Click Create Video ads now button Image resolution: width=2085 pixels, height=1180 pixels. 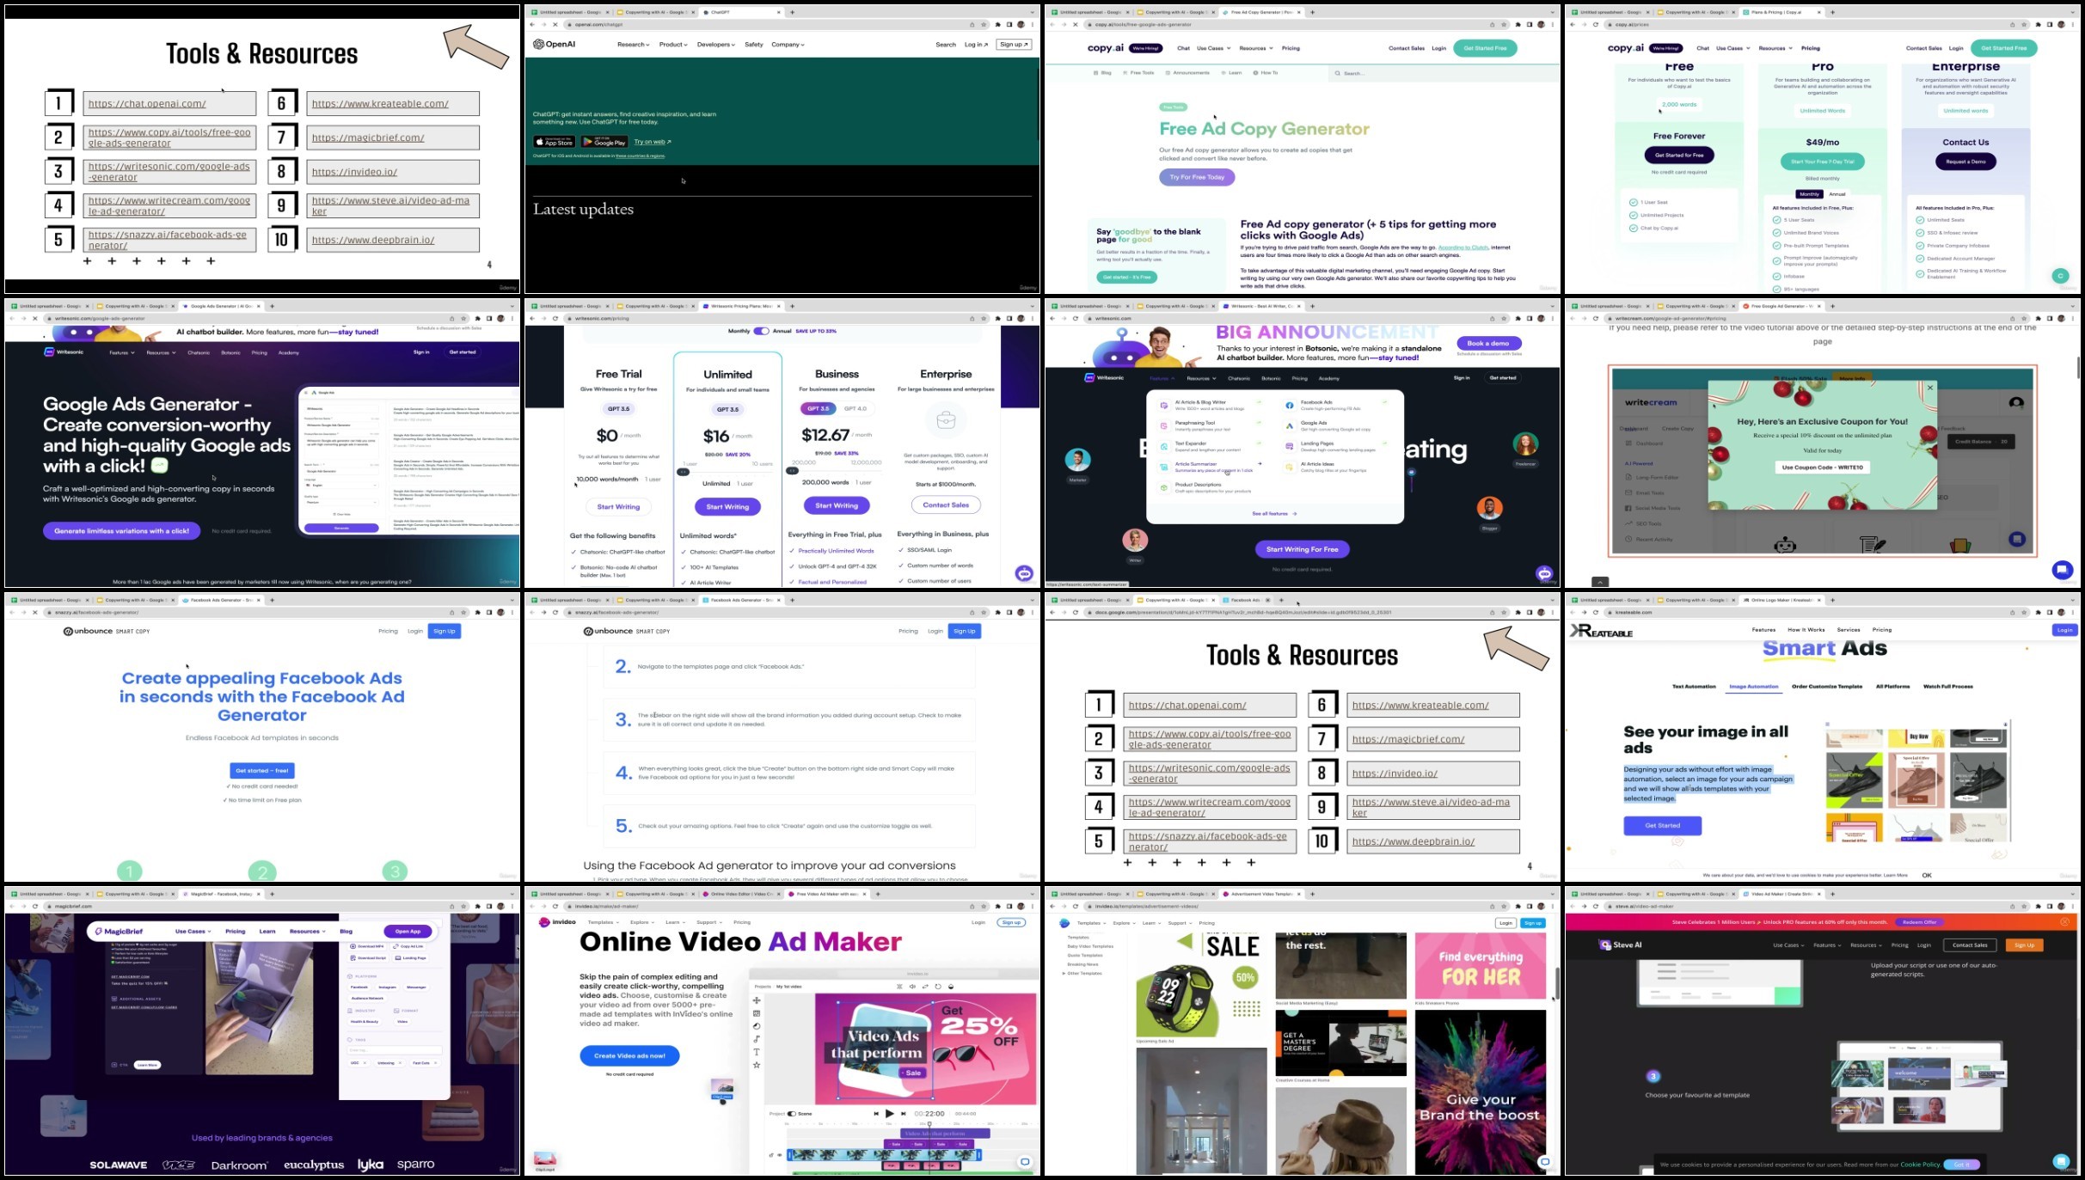point(629,1055)
